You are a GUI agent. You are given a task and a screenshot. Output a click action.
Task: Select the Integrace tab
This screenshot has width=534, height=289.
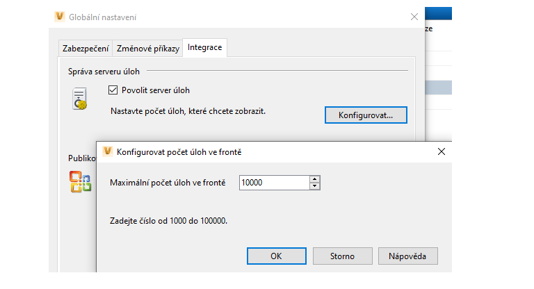point(204,47)
